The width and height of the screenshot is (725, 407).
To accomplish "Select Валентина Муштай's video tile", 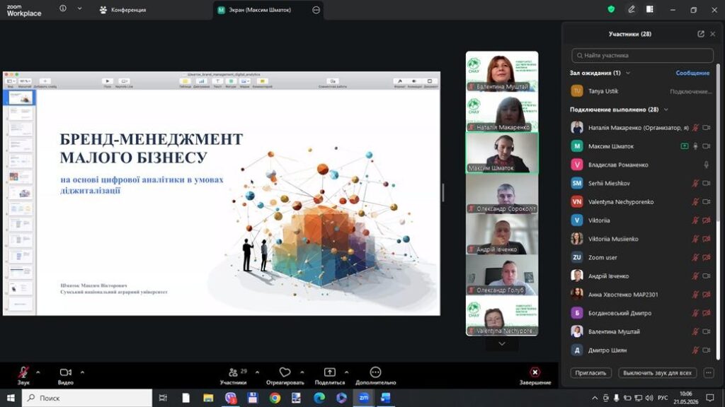I will 502,71.
